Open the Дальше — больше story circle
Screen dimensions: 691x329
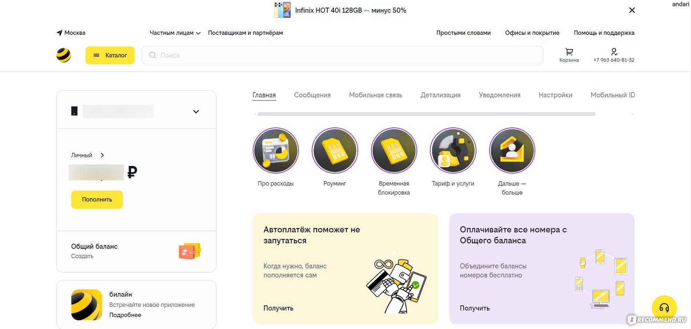pos(512,150)
